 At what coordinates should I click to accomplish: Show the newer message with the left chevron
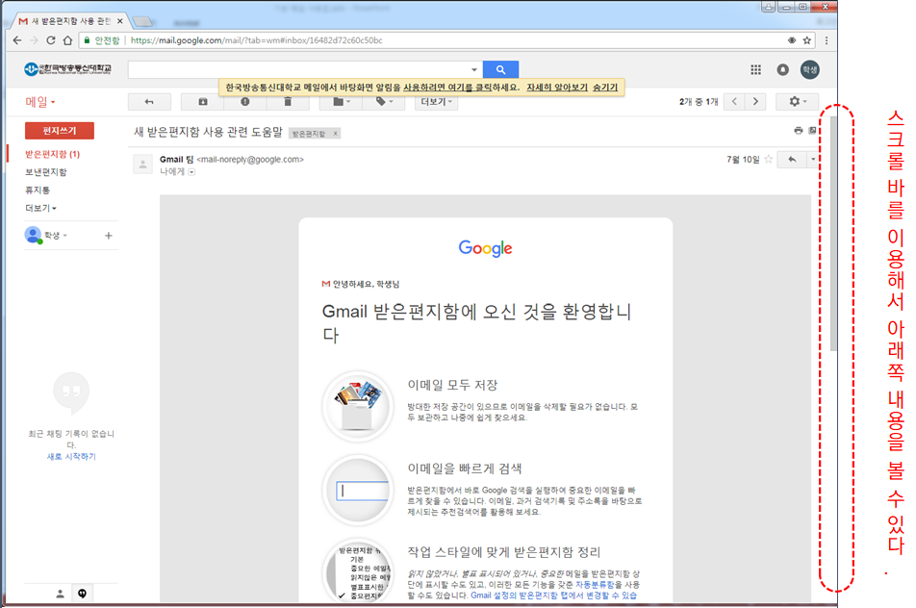[734, 102]
